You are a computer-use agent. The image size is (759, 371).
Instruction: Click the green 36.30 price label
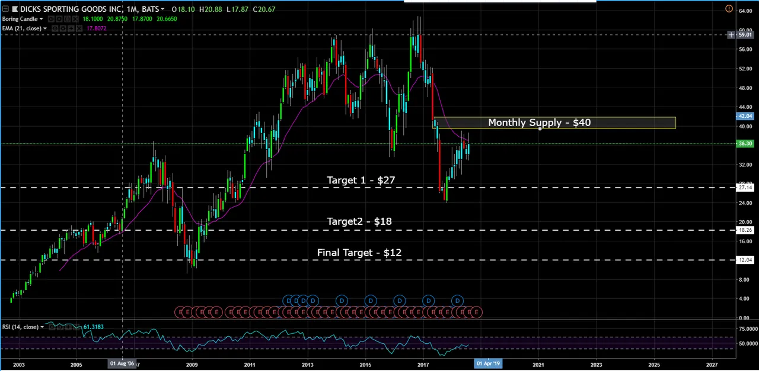tap(744, 144)
